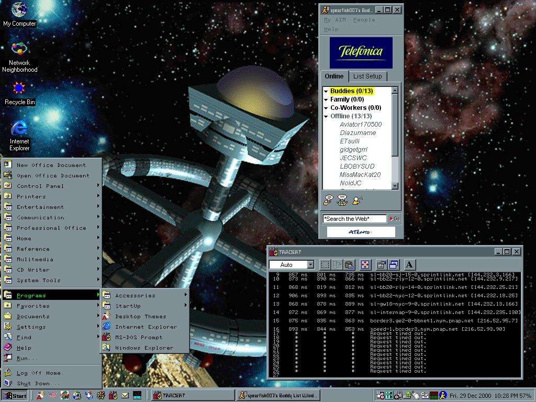
Task: Click the Paste icon in TRACERT toolbar
Action: coord(349,265)
